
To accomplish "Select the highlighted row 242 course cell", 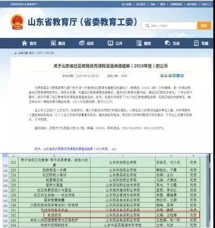I will point(54,215).
